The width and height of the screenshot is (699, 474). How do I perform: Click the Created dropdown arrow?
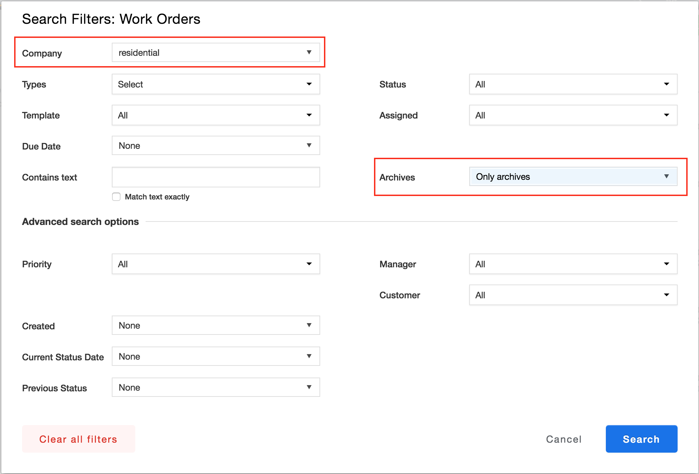tap(309, 326)
